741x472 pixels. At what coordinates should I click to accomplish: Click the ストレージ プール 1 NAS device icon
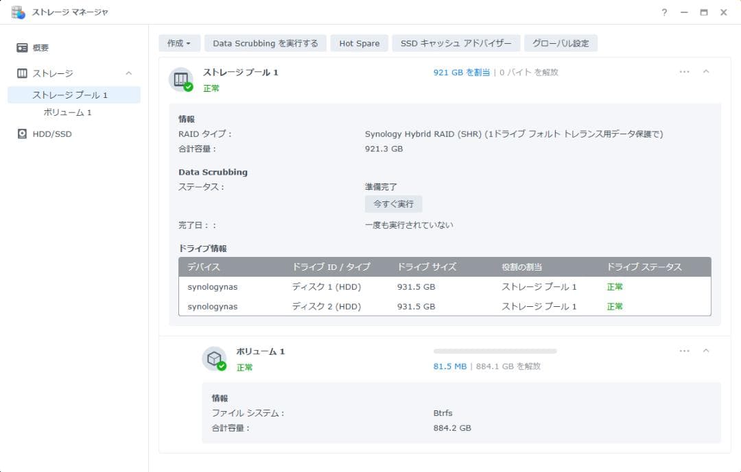(x=181, y=79)
